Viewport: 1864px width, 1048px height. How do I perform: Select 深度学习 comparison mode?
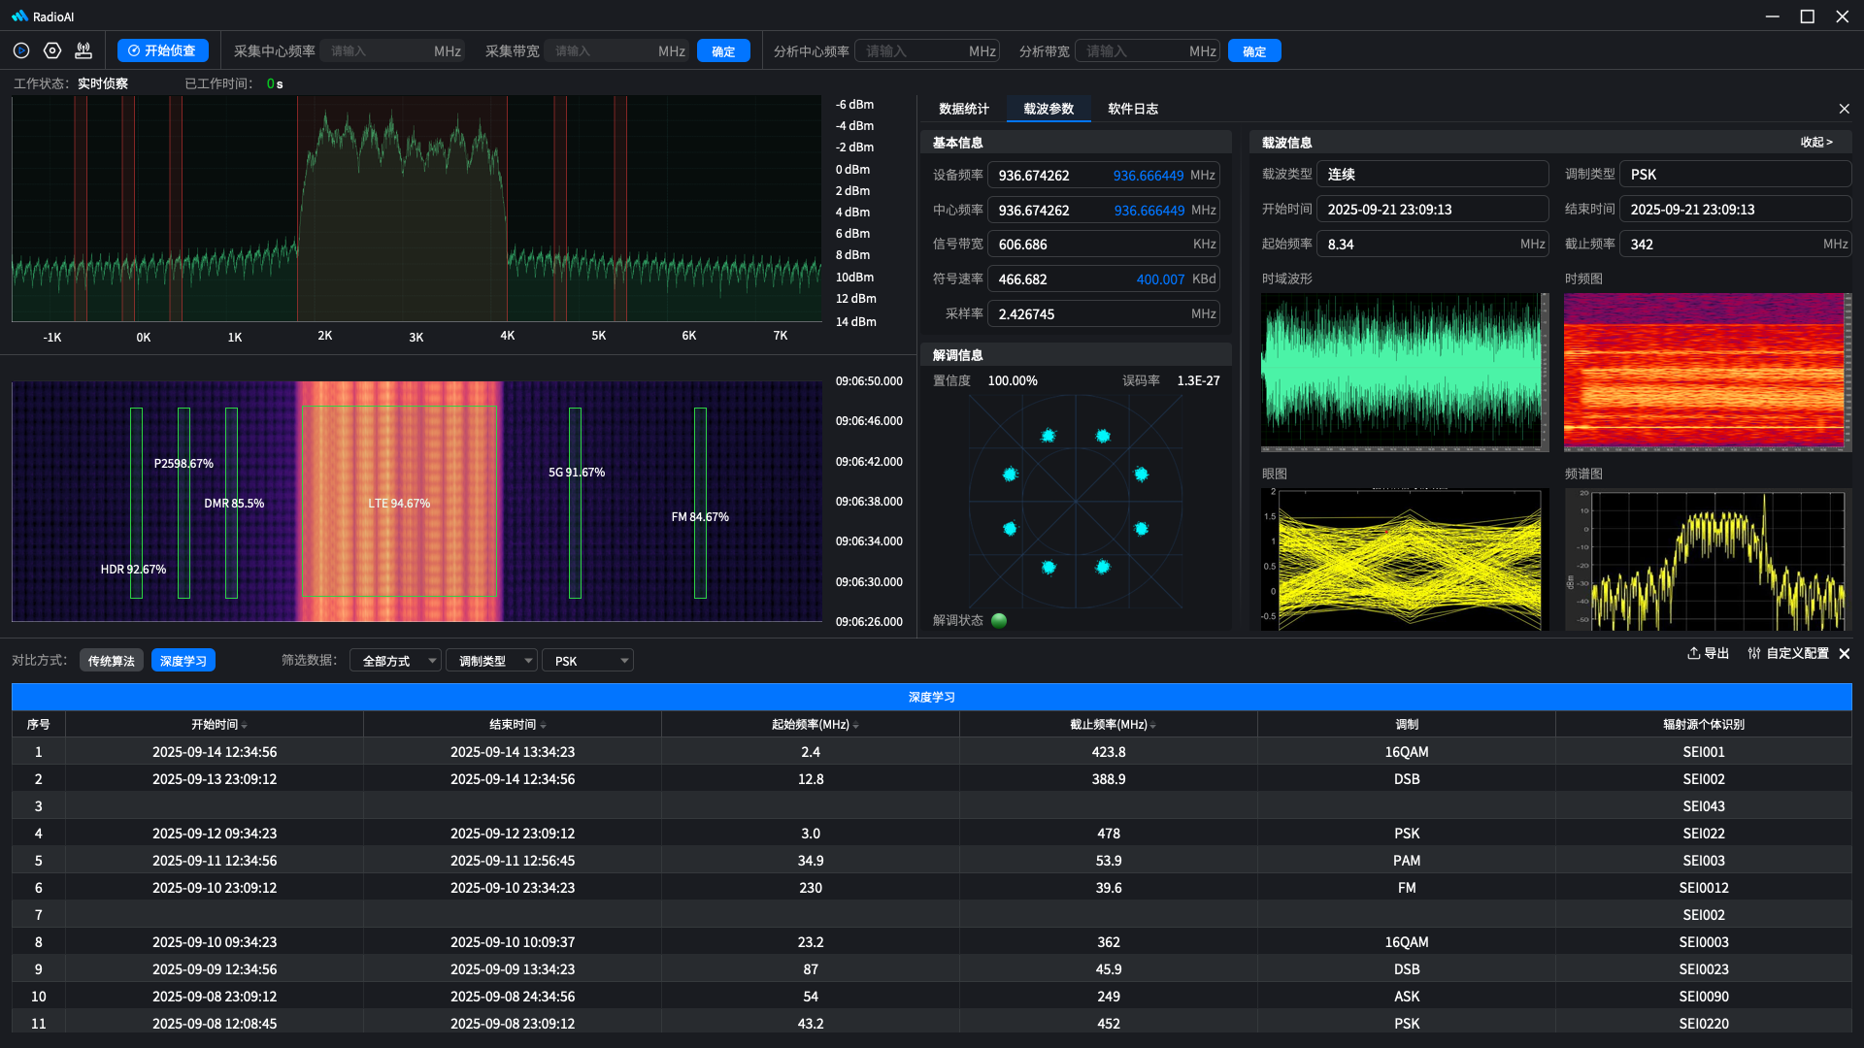(183, 661)
